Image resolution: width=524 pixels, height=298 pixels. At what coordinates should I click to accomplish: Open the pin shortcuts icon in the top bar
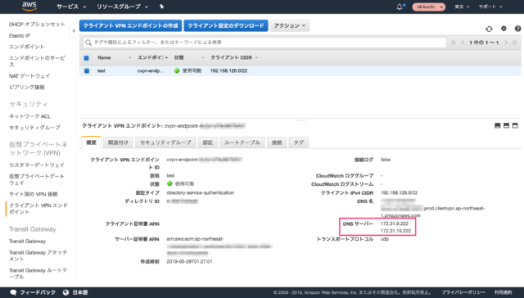[162, 7]
